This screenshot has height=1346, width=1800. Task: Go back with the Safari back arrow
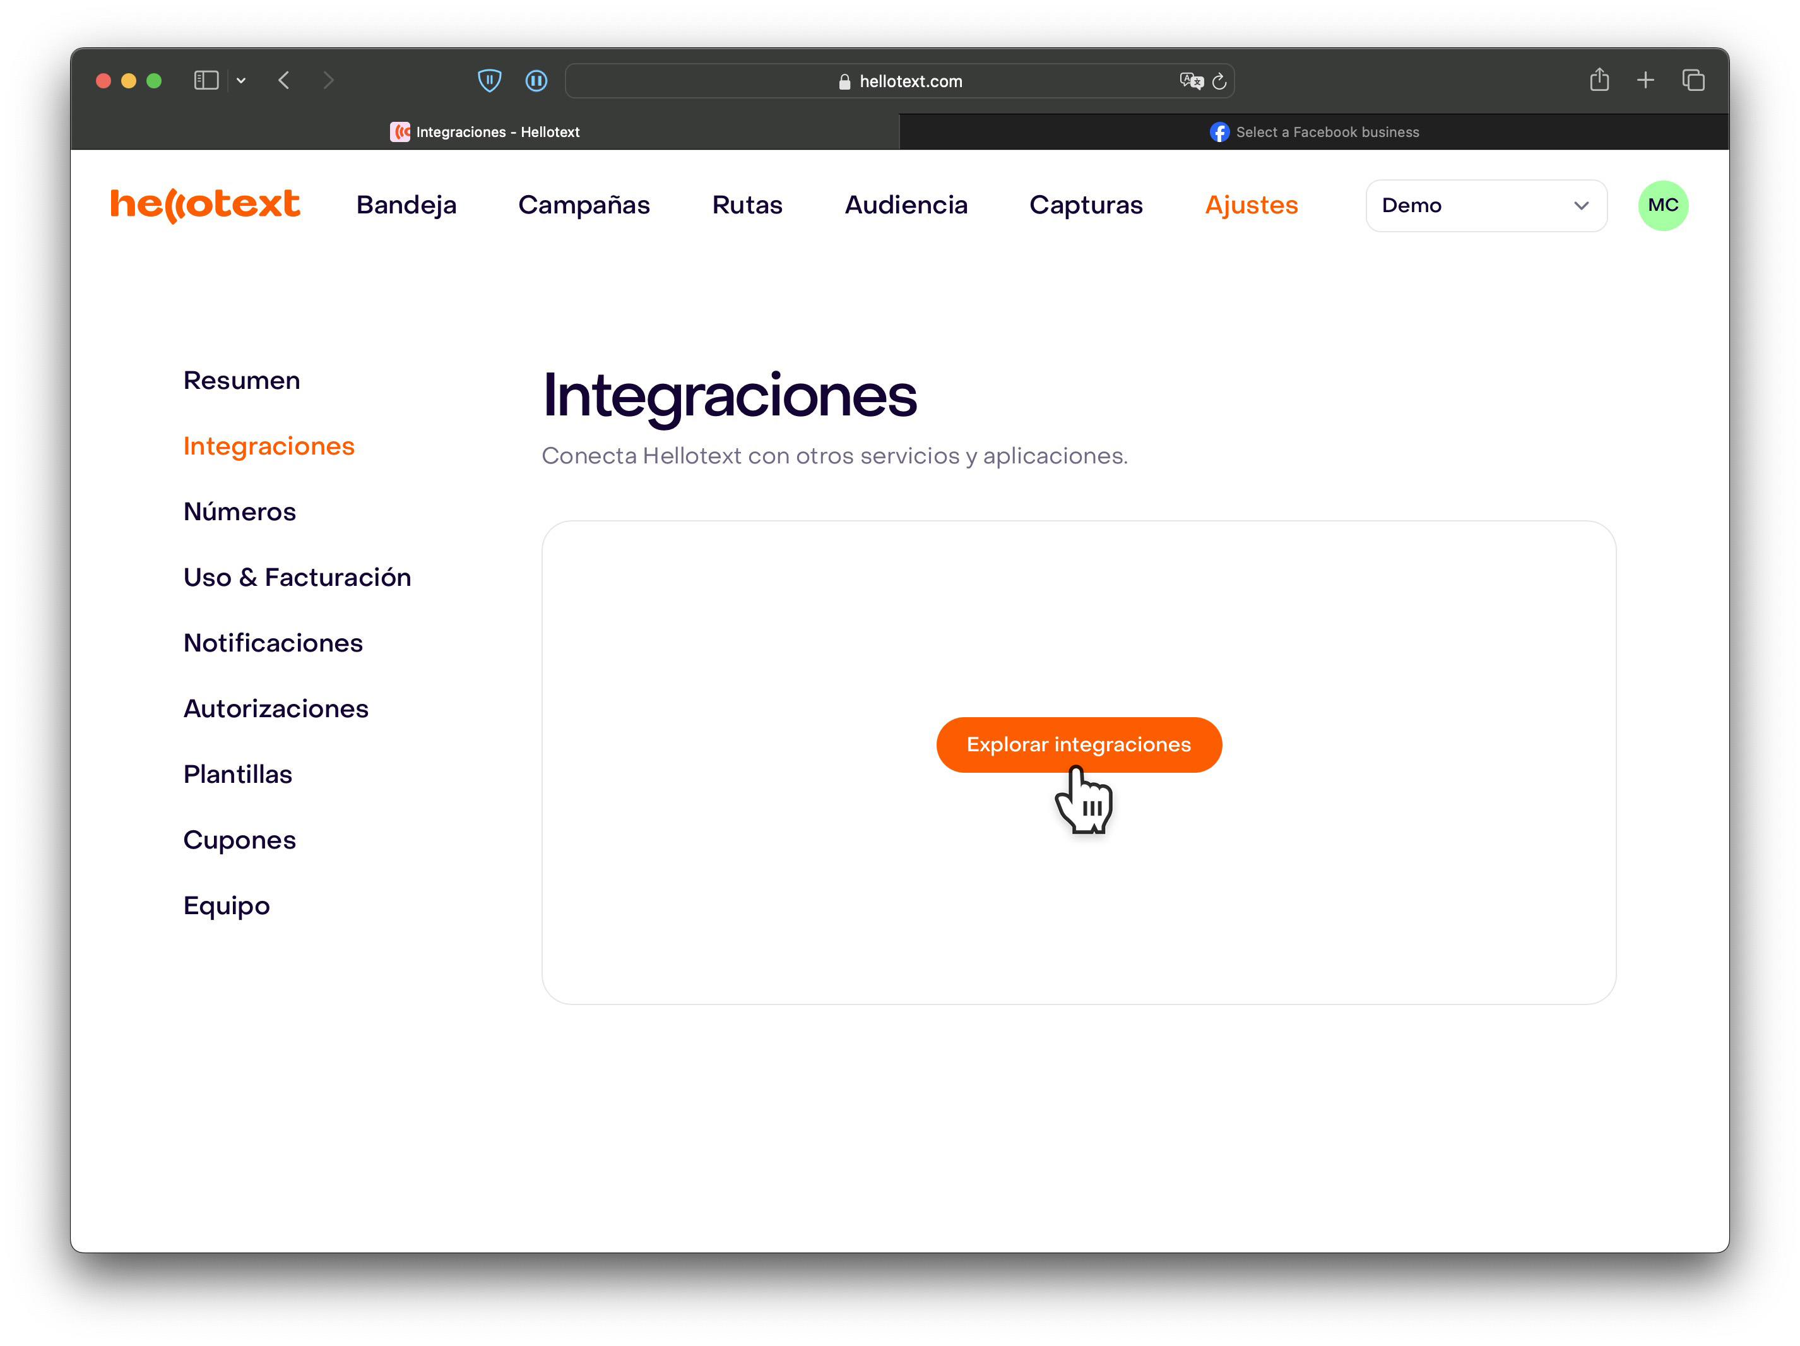(284, 81)
